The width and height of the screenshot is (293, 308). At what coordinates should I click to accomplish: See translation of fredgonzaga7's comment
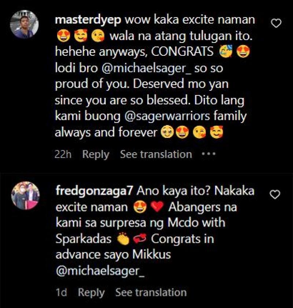pyautogui.click(x=151, y=292)
